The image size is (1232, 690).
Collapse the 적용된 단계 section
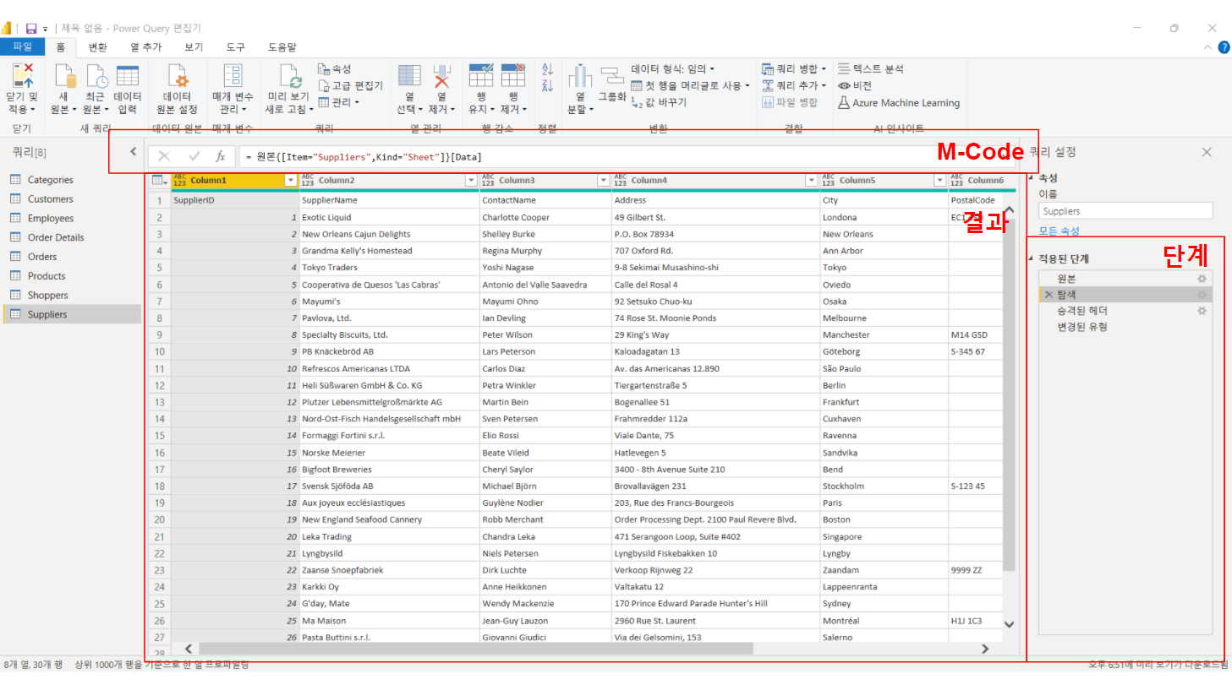[x=1031, y=258]
